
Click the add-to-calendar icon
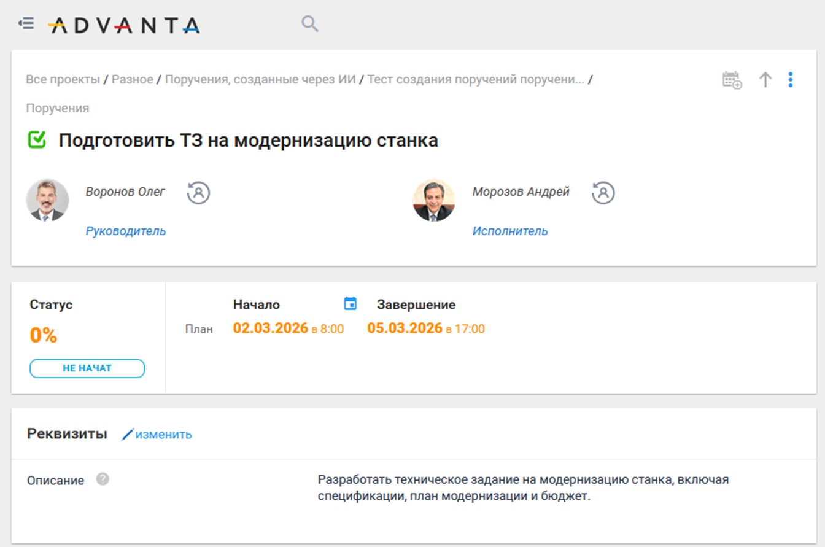tap(732, 80)
